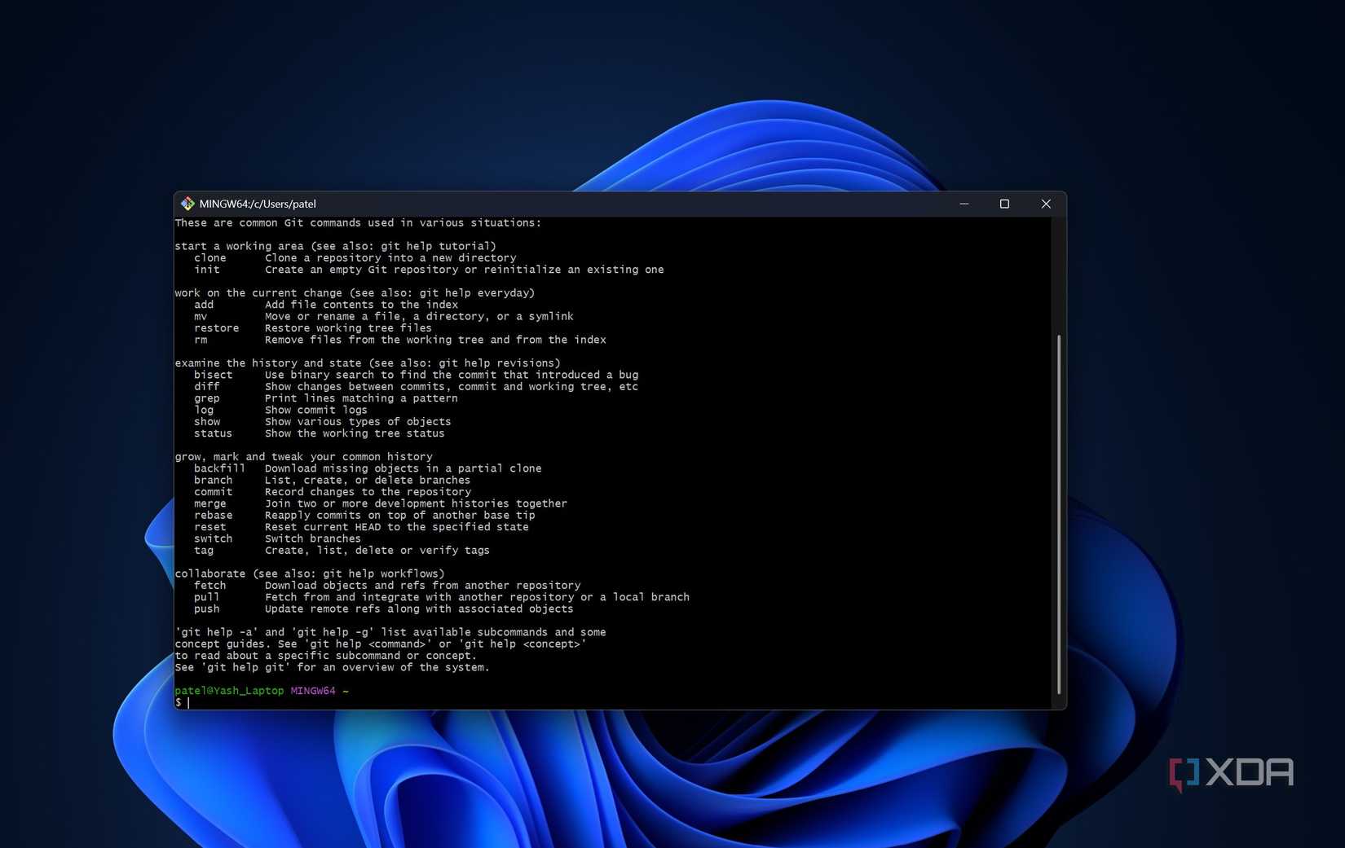Click the 'rm' command name
This screenshot has height=848, width=1345.
click(201, 340)
